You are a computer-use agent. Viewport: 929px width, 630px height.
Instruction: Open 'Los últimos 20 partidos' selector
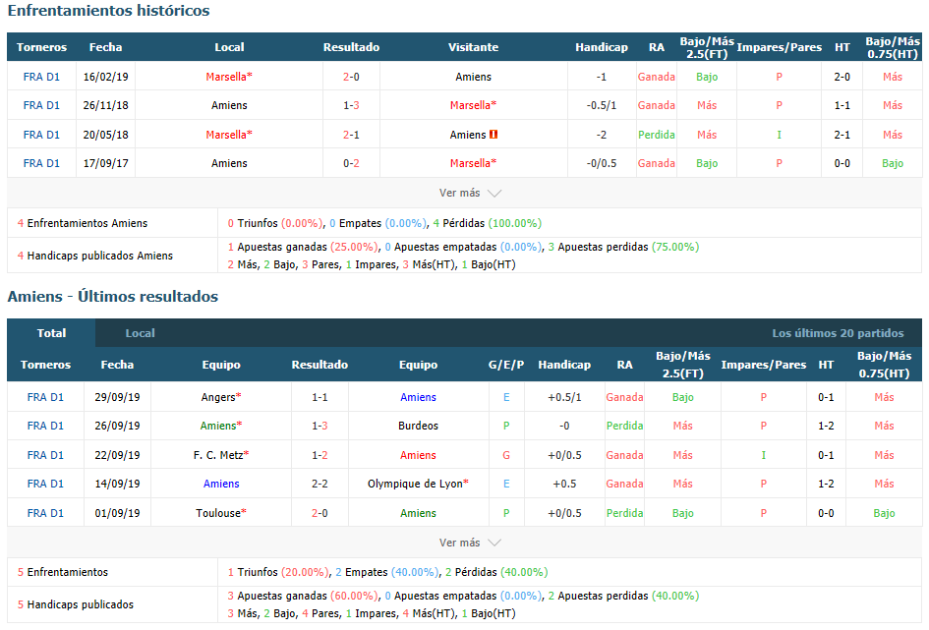click(838, 333)
